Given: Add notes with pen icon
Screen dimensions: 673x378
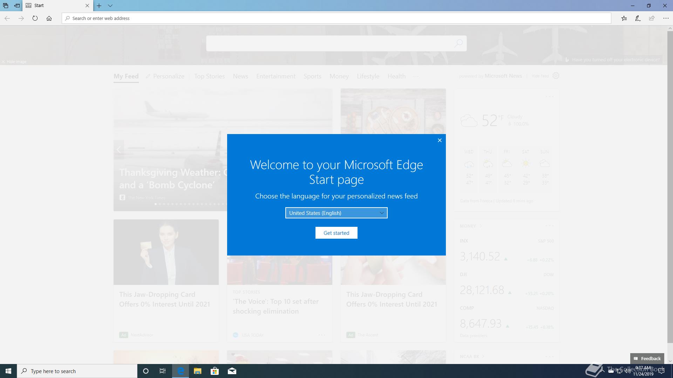Looking at the screenshot, I should click(x=638, y=18).
